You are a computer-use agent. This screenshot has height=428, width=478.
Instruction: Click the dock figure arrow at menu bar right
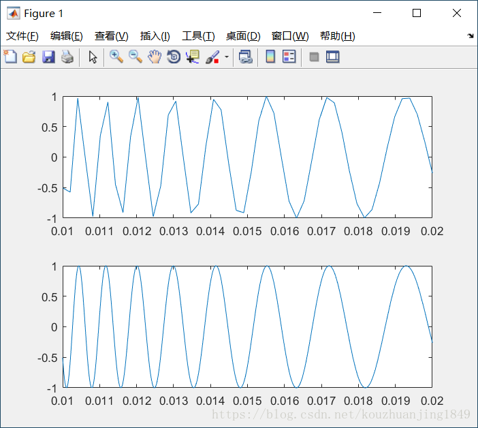tap(471, 36)
